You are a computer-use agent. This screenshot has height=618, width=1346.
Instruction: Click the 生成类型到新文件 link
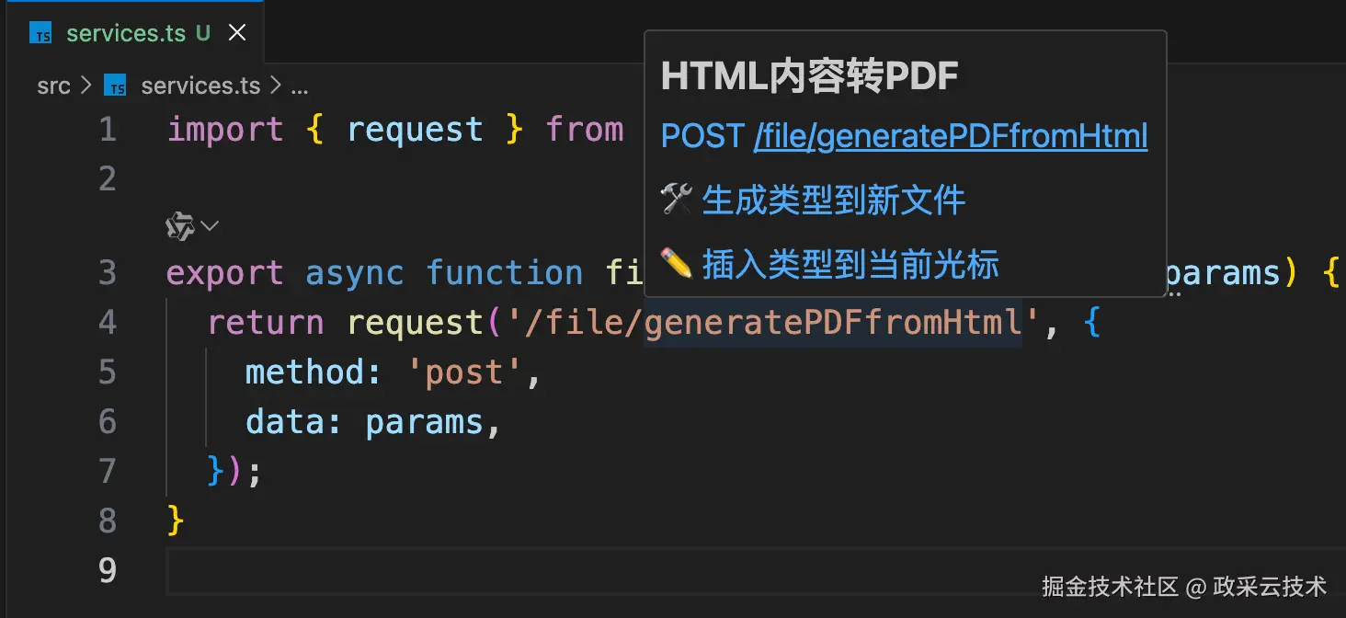[833, 200]
